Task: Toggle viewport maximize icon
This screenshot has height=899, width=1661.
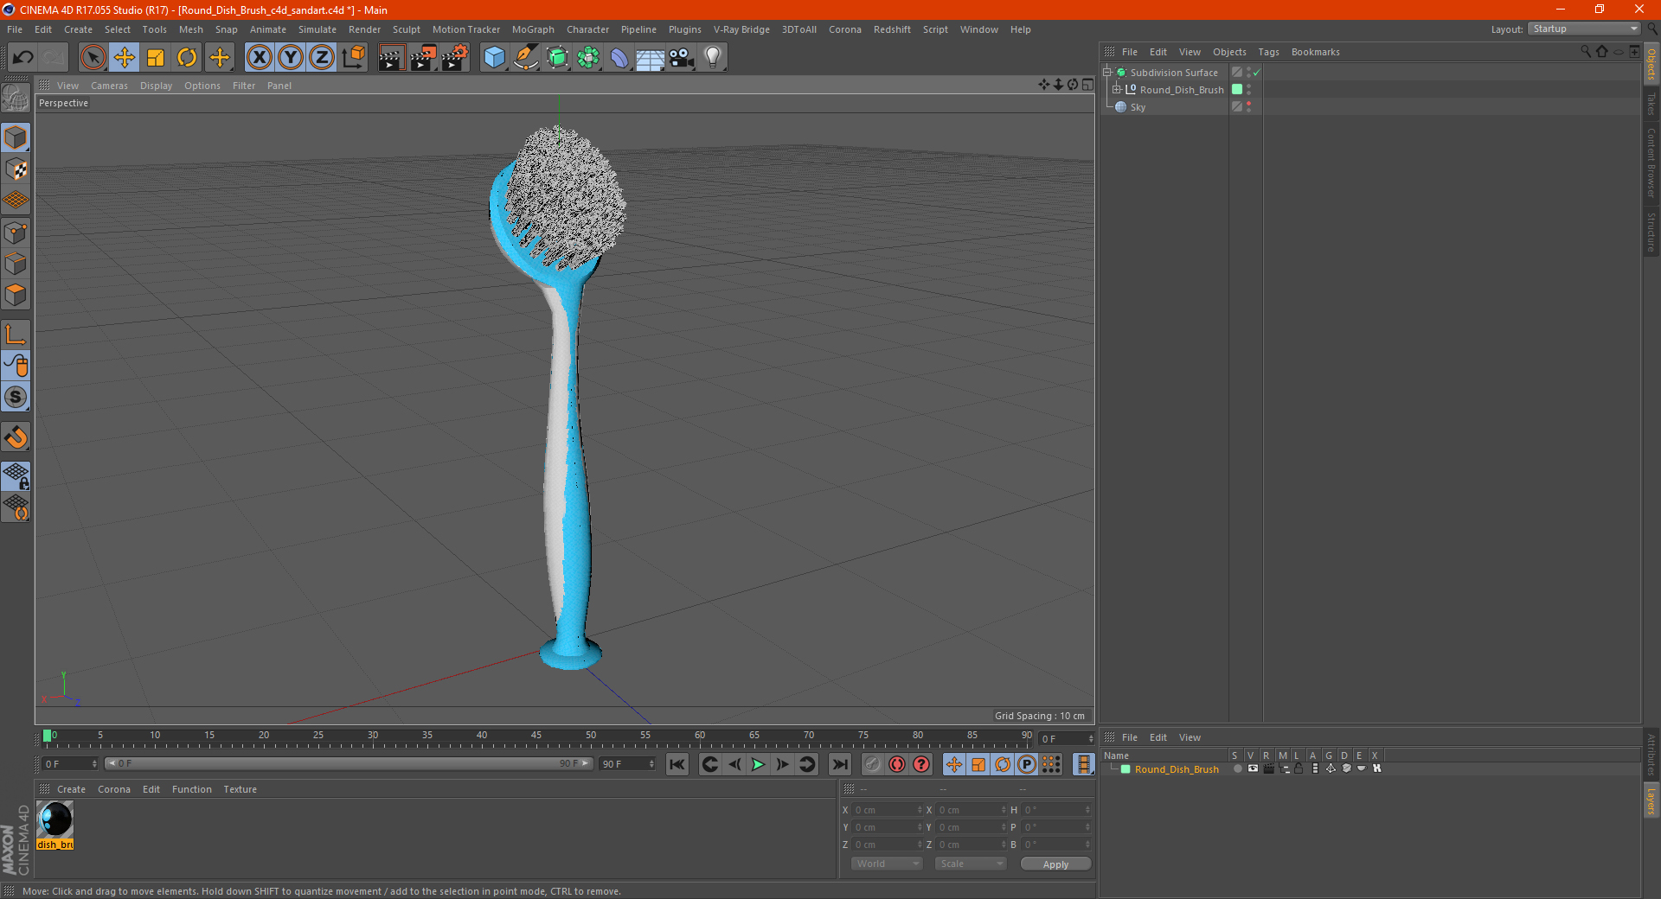Action: (x=1087, y=85)
